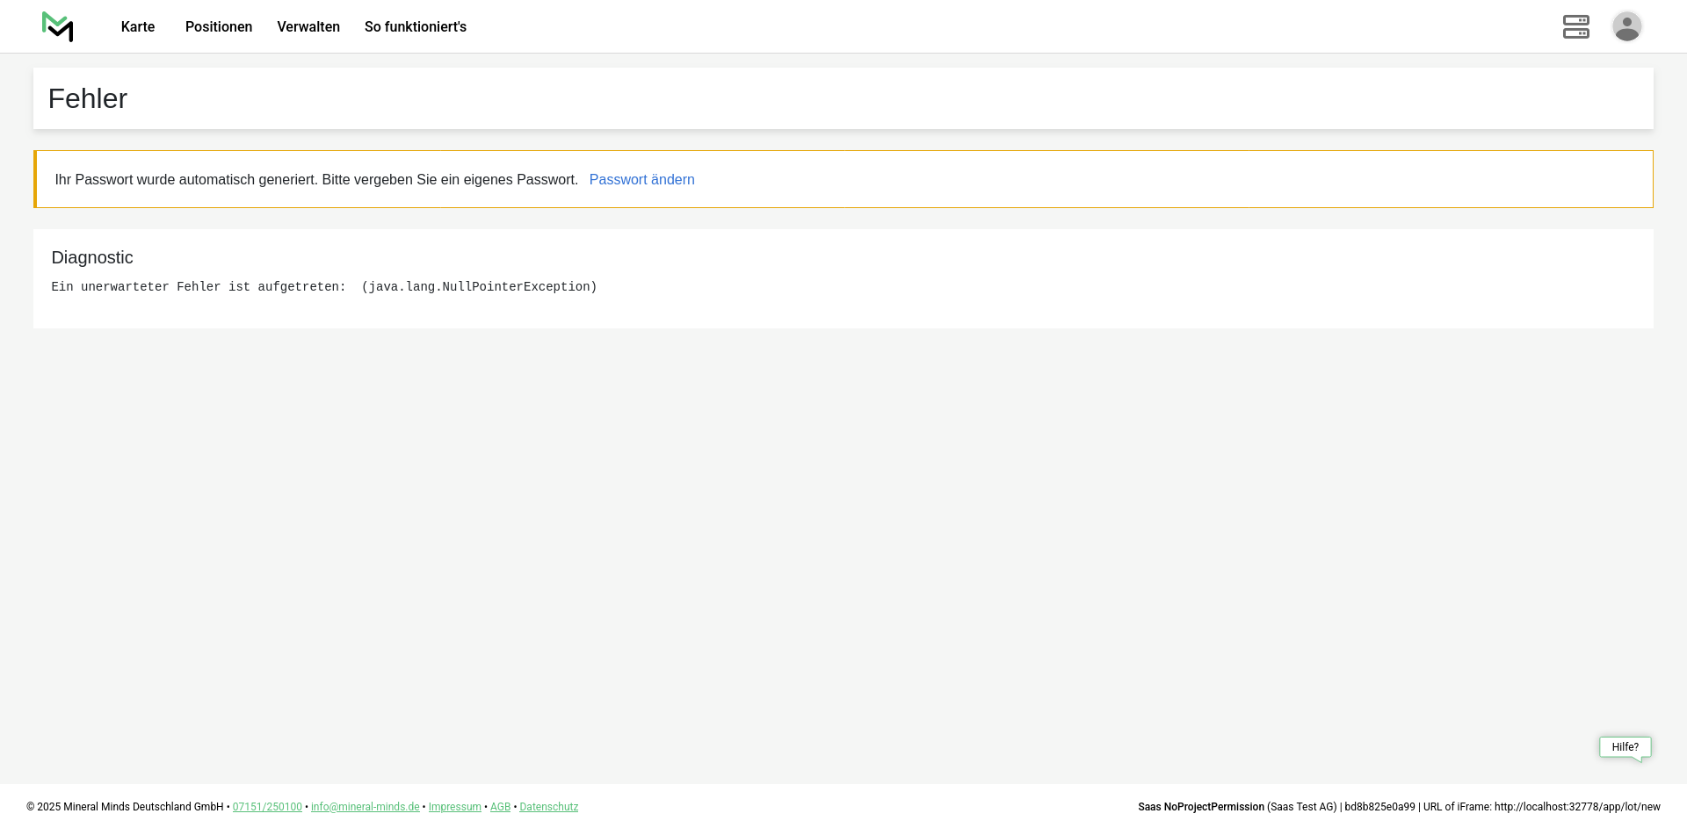Open So funktioniert's page
The image size is (1687, 828).
tap(416, 27)
